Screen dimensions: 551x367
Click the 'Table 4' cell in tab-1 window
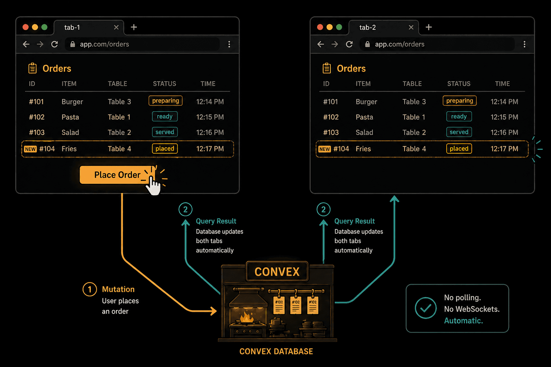click(x=119, y=149)
